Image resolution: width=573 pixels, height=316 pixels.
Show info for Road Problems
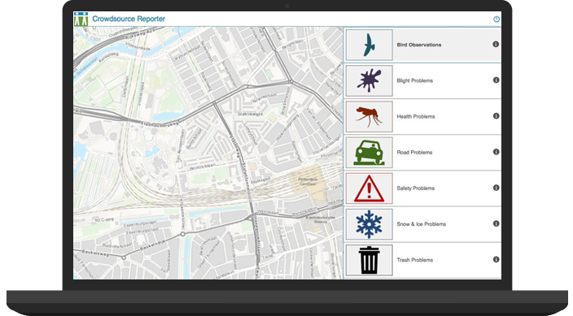pyautogui.click(x=496, y=152)
